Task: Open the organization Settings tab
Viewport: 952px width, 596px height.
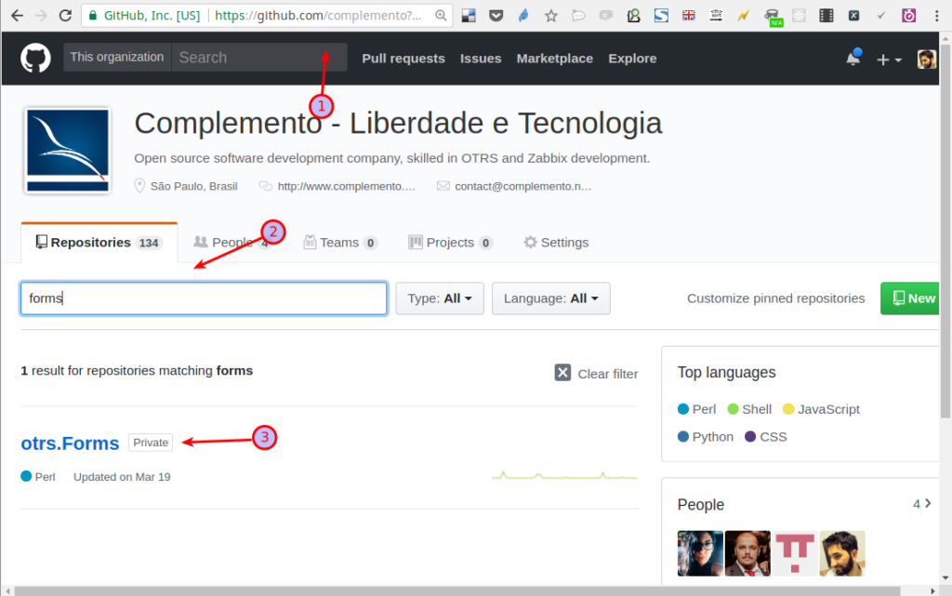Action: tap(556, 243)
